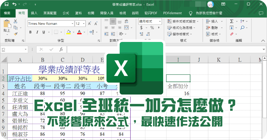Open fill color dropdown arrow
The height and width of the screenshot is (140, 267).
74,32
